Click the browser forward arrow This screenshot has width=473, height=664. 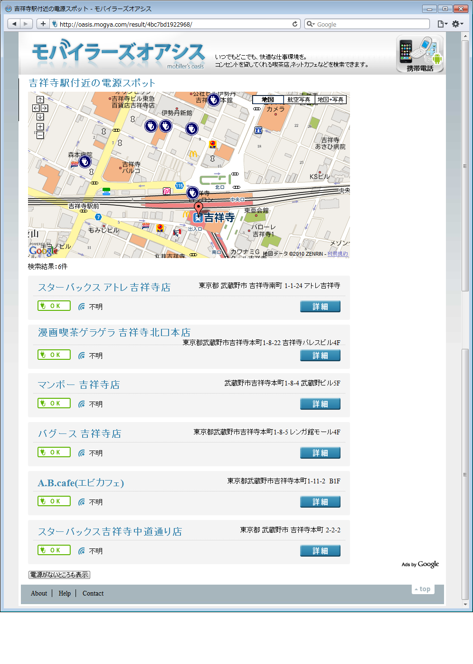(x=26, y=24)
